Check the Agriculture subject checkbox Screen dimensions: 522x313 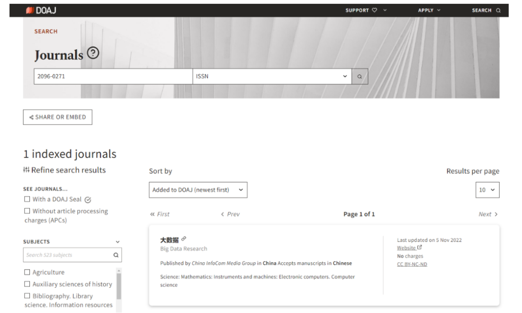[x=27, y=272]
